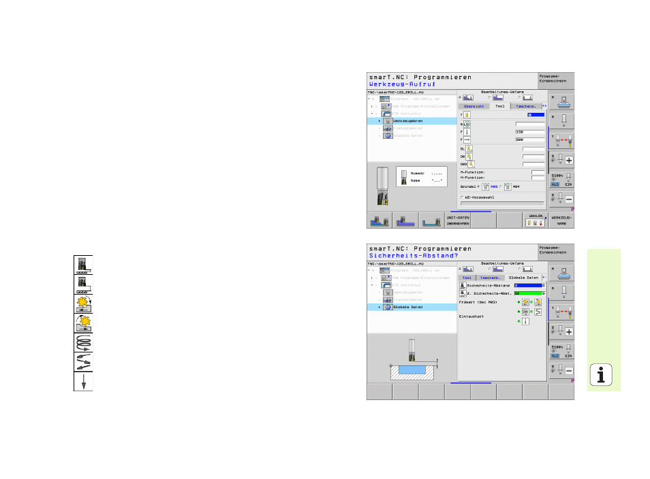Viewport: 650px width, 479px height.
Task: Click the WÄHLEN softkey
Action: 535,220
